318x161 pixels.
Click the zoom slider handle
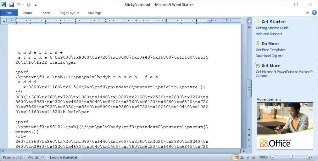[291, 157]
